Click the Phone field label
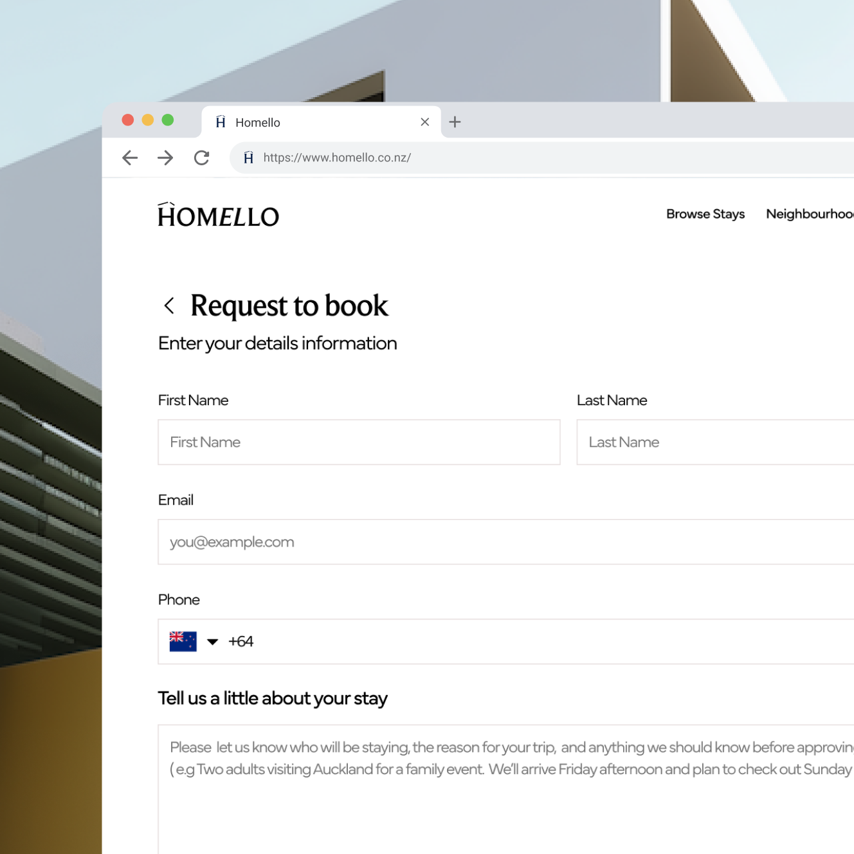This screenshot has height=854, width=854. click(179, 600)
